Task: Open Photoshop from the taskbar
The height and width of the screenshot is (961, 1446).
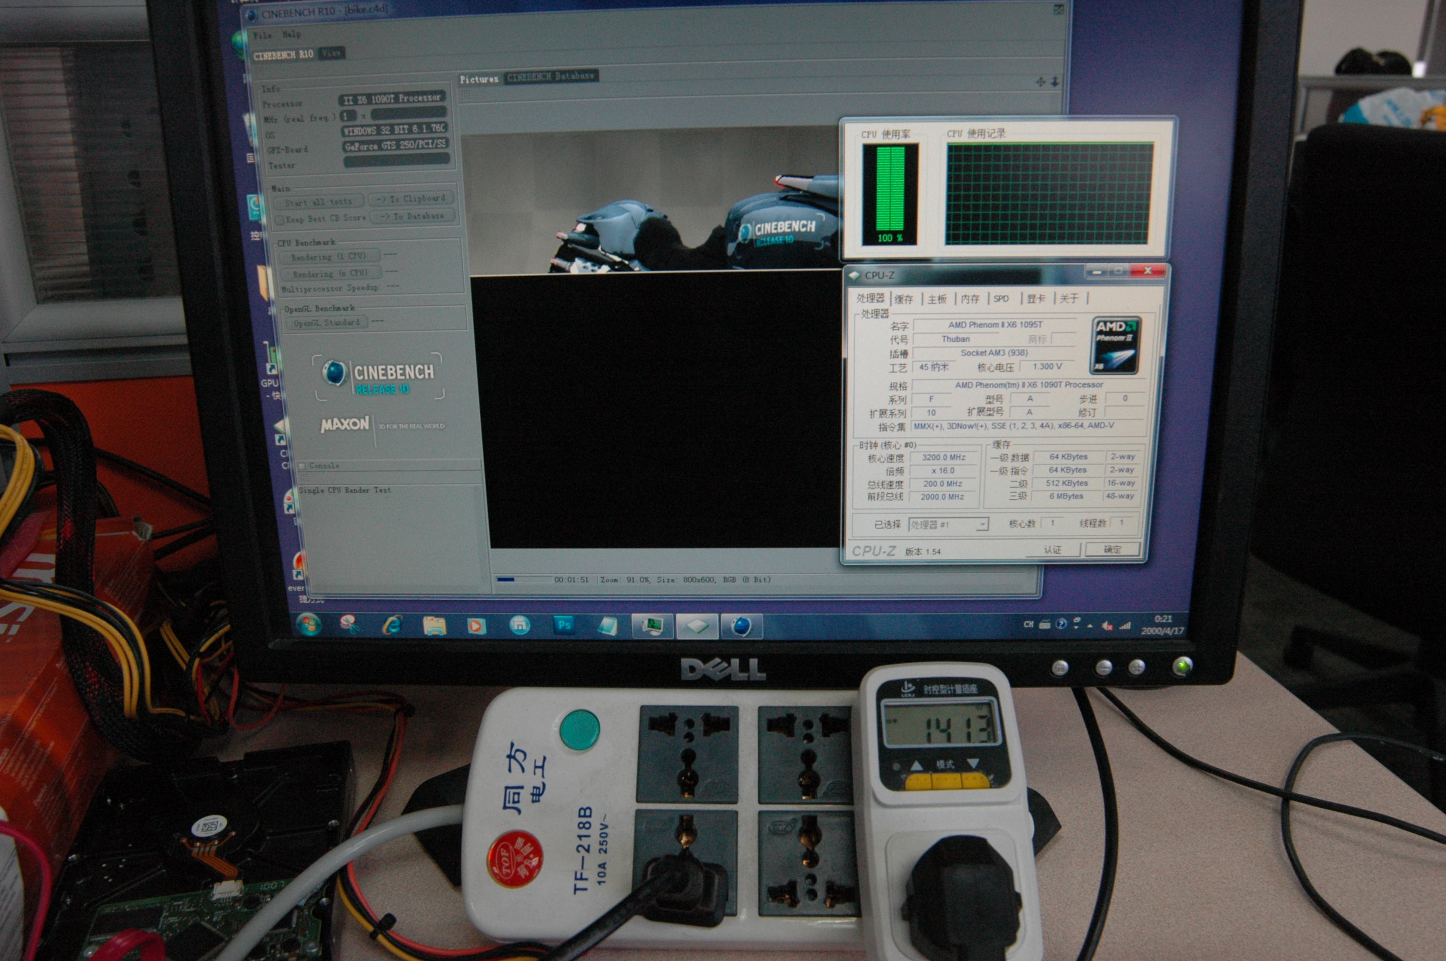Action: coord(564,625)
